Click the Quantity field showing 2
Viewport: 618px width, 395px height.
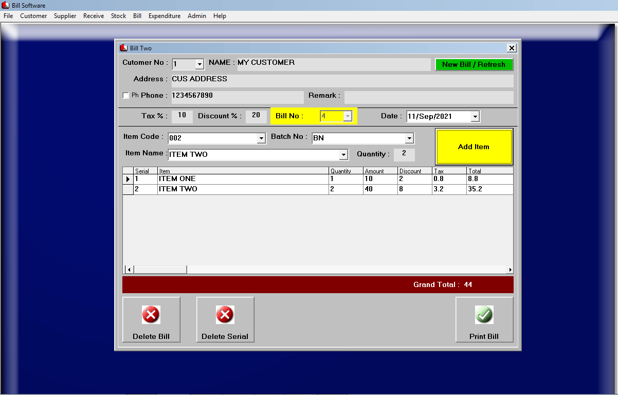[x=404, y=154]
